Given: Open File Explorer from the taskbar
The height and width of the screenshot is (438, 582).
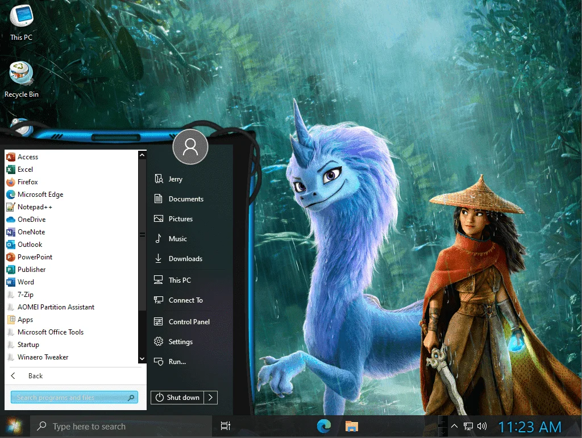Looking at the screenshot, I should (351, 427).
